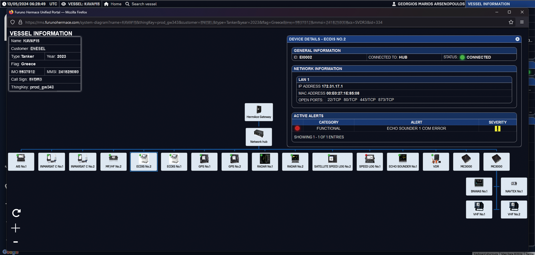Open map Terms link
Image resolution: width=535 pixels, height=255 pixels.
(529, 254)
